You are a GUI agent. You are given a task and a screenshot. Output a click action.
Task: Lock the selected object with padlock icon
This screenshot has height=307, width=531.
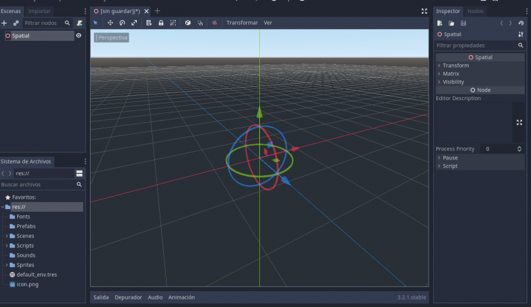pos(160,23)
